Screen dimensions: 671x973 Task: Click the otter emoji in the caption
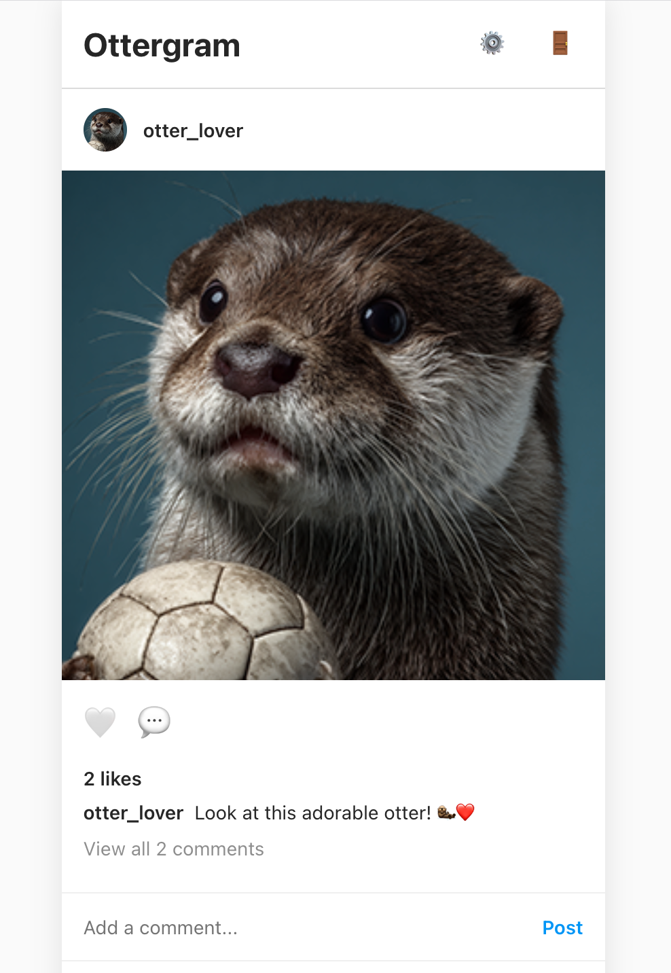pos(446,813)
